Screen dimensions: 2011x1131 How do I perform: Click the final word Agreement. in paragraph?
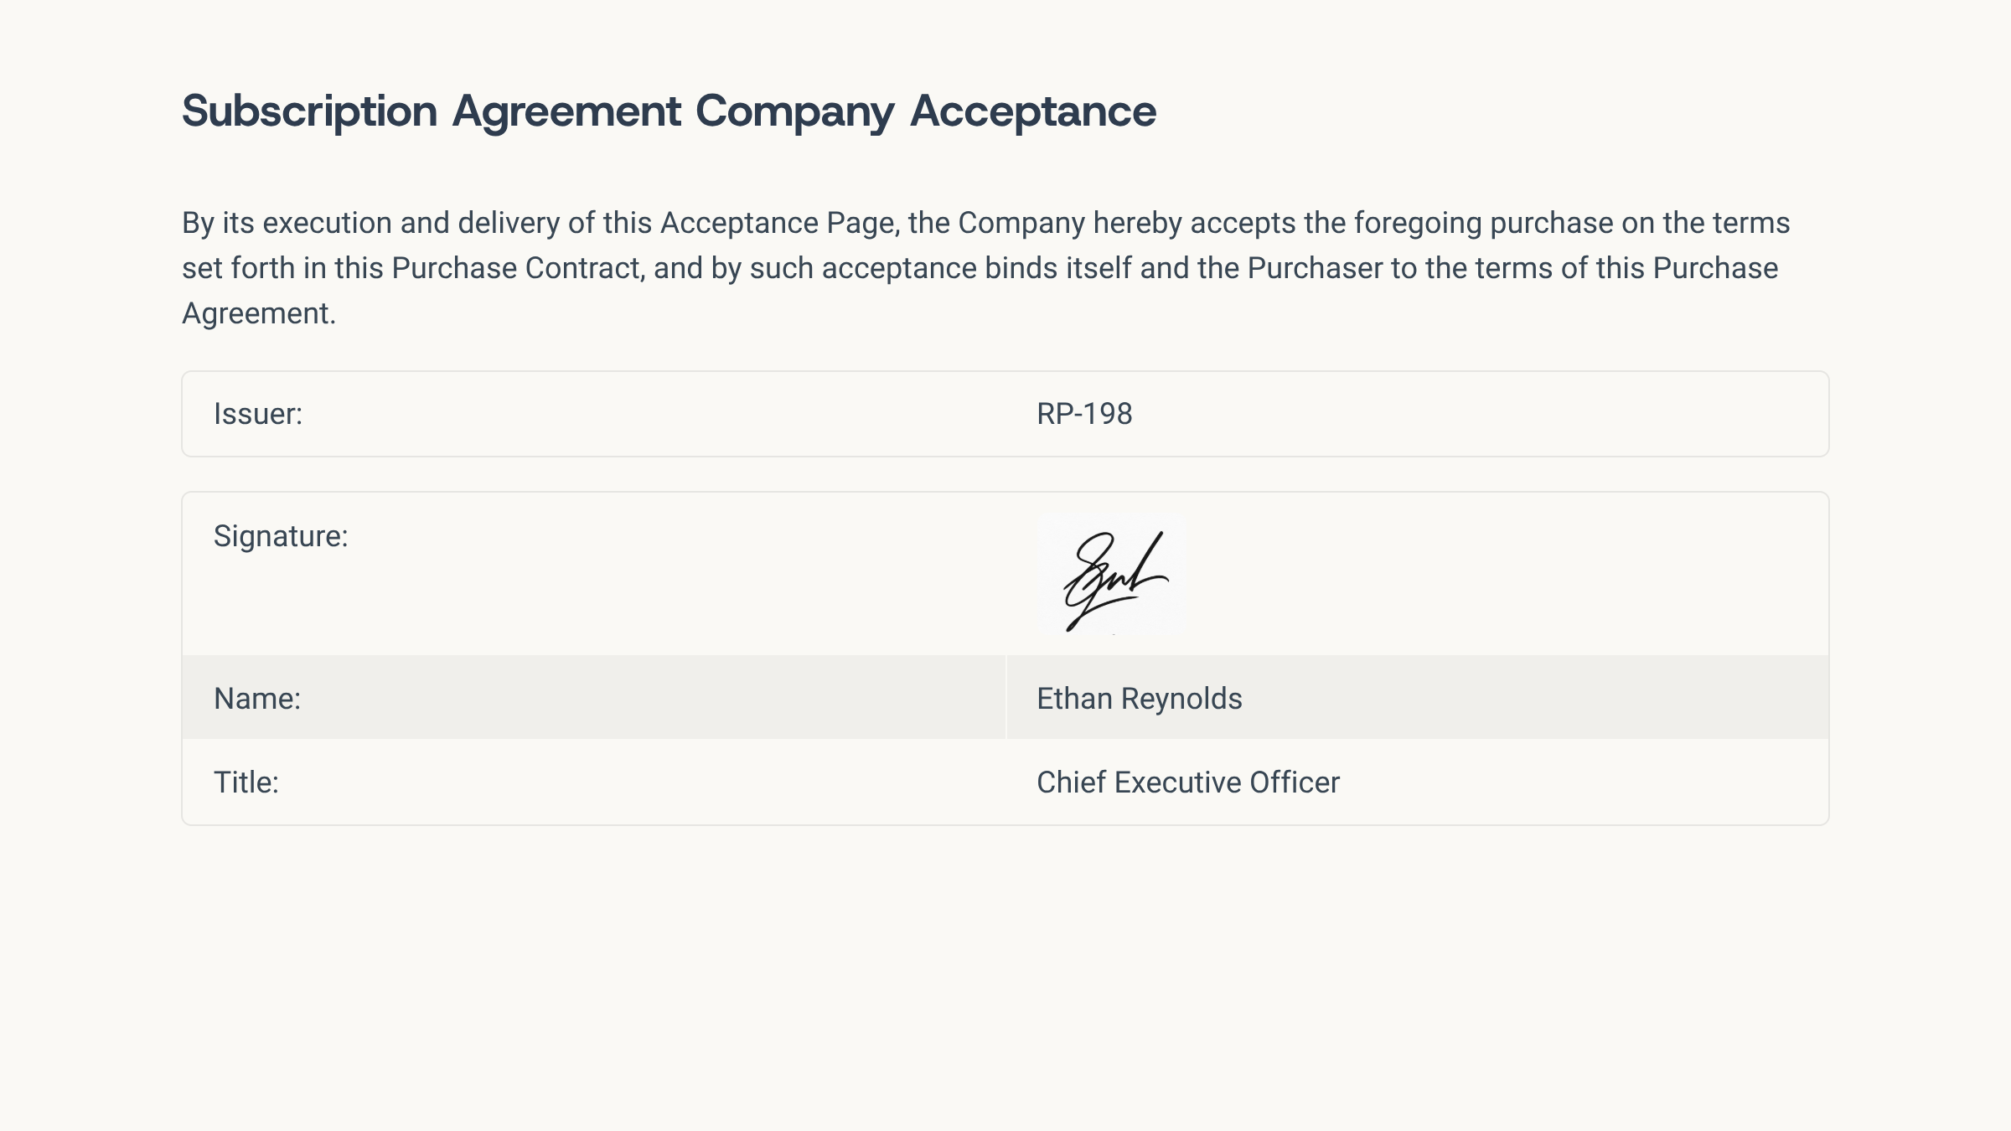[x=258, y=313]
